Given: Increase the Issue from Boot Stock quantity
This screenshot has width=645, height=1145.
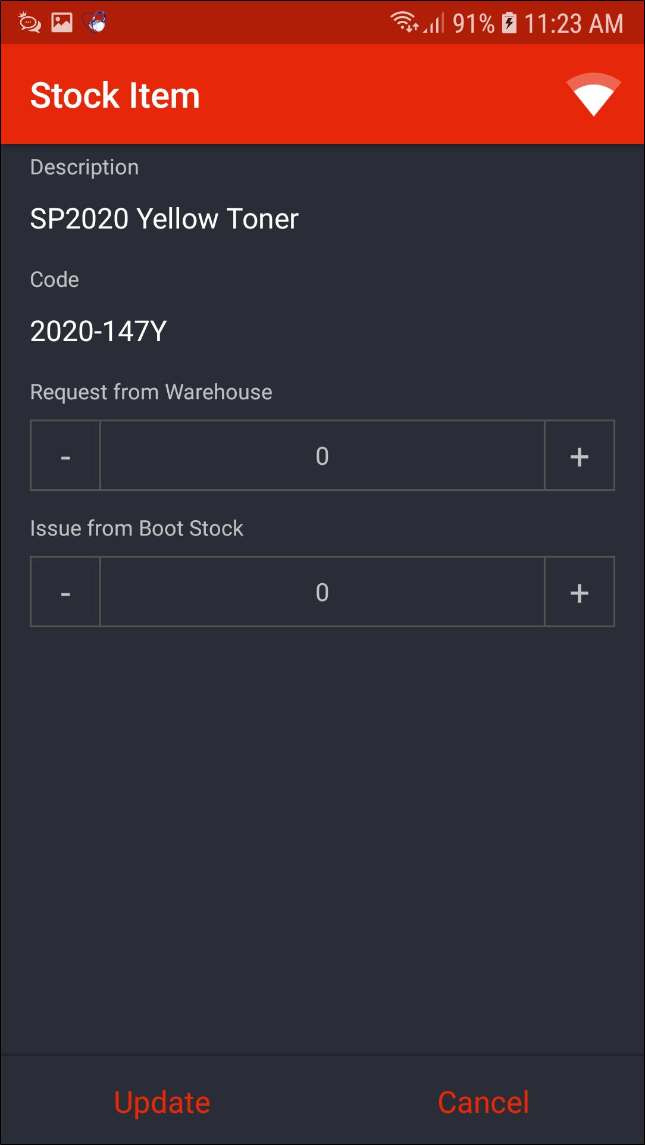Looking at the screenshot, I should point(579,592).
